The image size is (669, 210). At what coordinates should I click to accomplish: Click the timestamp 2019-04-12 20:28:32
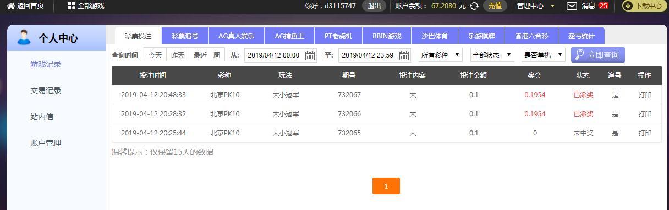pos(153,113)
